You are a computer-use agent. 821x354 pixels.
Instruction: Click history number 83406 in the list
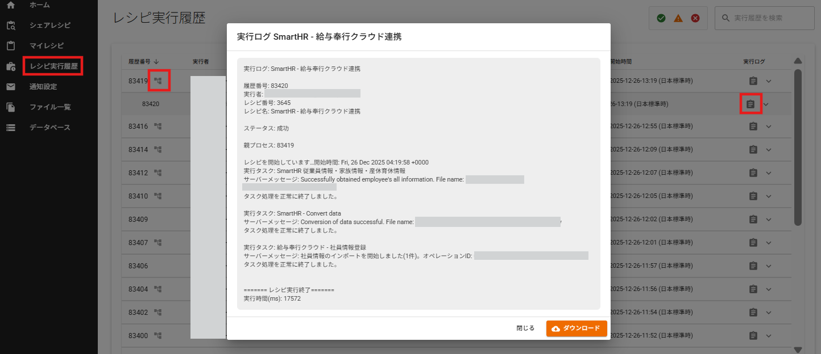[x=138, y=265]
